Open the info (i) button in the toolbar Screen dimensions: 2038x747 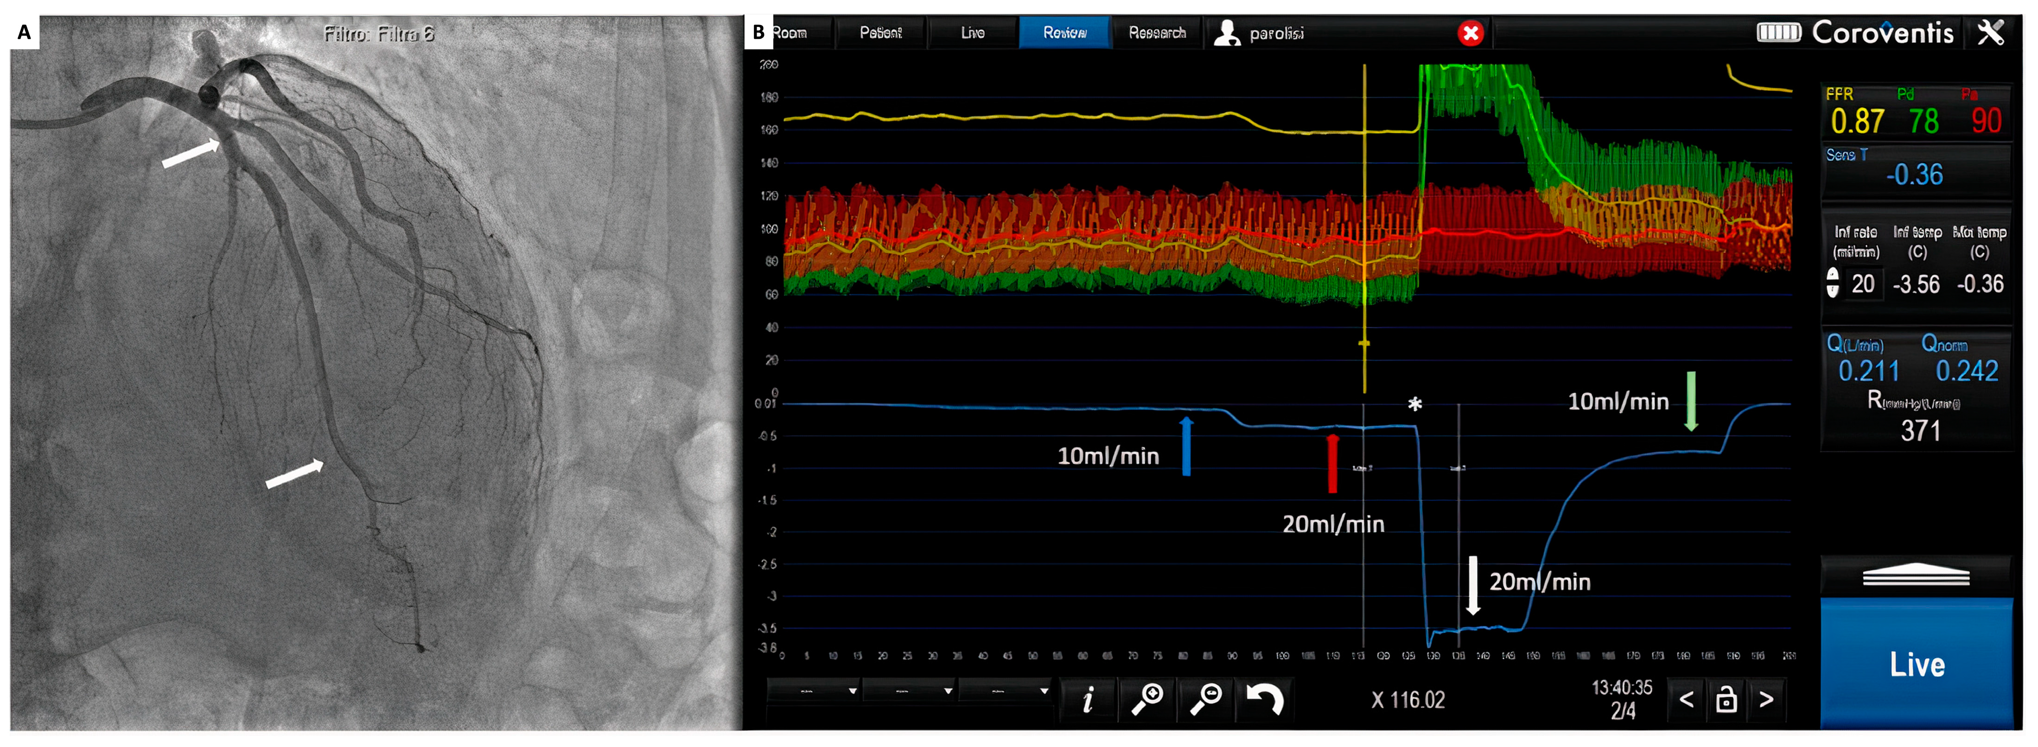click(x=1088, y=700)
